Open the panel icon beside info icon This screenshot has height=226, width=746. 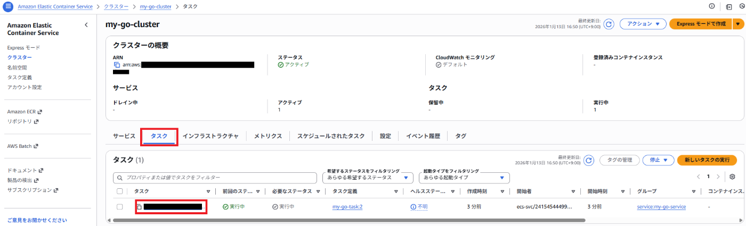coord(728,6)
